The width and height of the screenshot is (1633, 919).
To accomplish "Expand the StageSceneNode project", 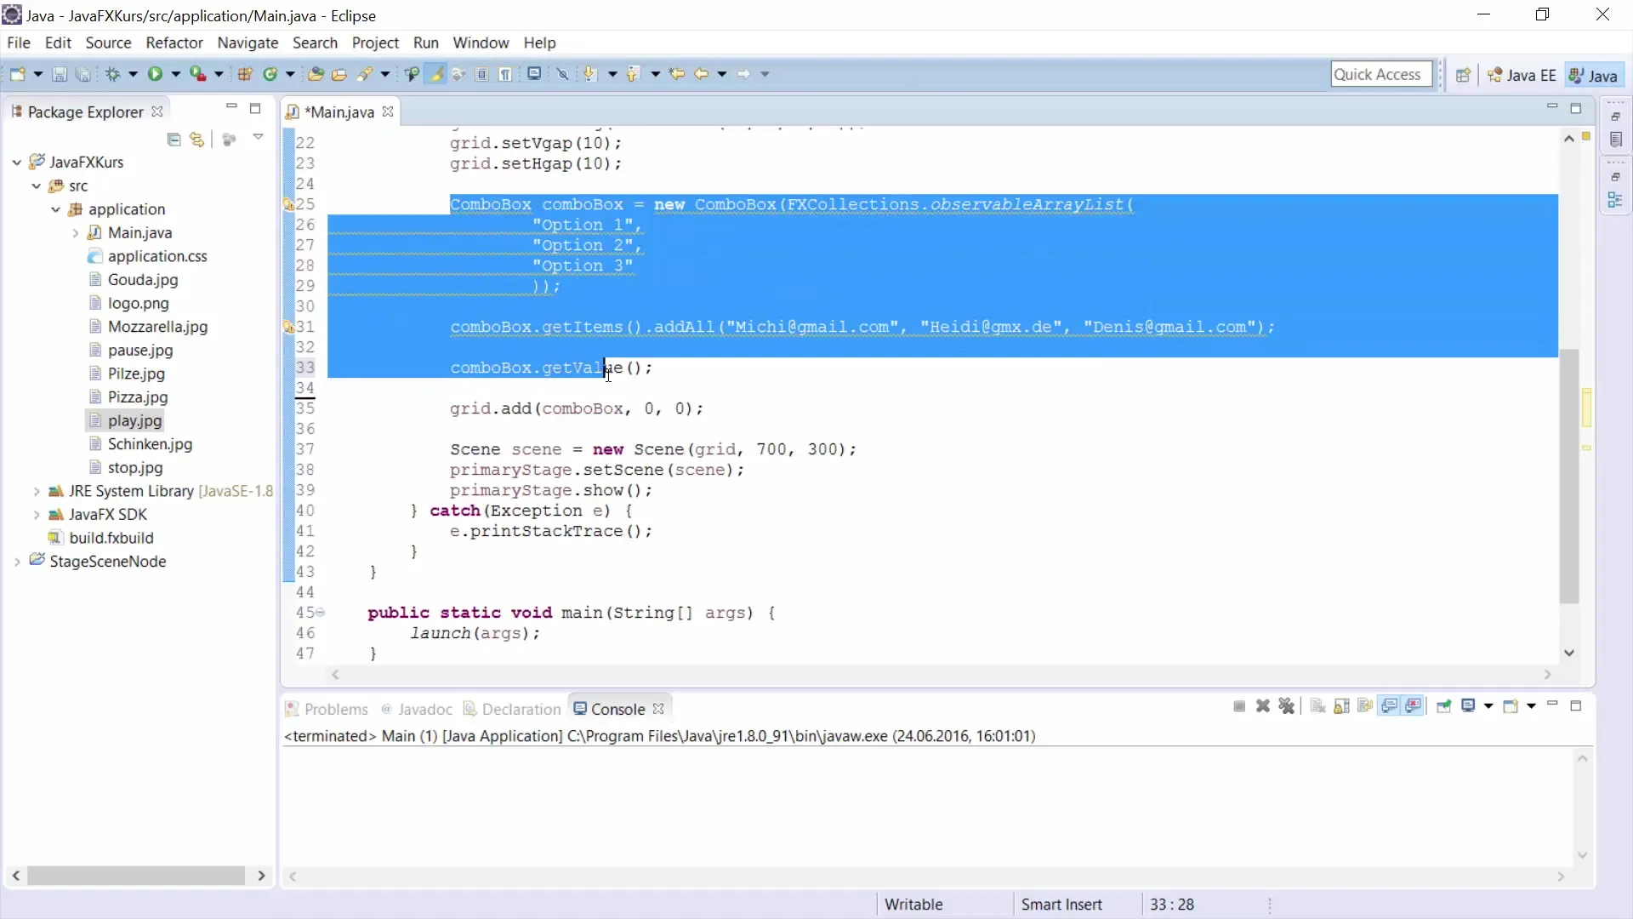I will (16, 562).
